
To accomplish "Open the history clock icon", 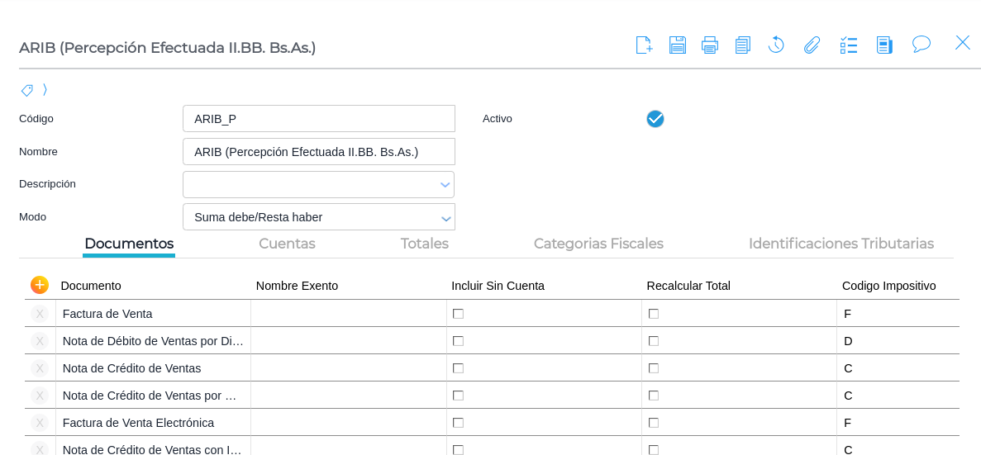I will coord(776,45).
